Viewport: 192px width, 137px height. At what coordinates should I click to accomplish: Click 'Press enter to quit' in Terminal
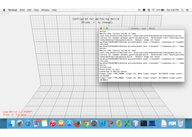[x=110, y=69]
